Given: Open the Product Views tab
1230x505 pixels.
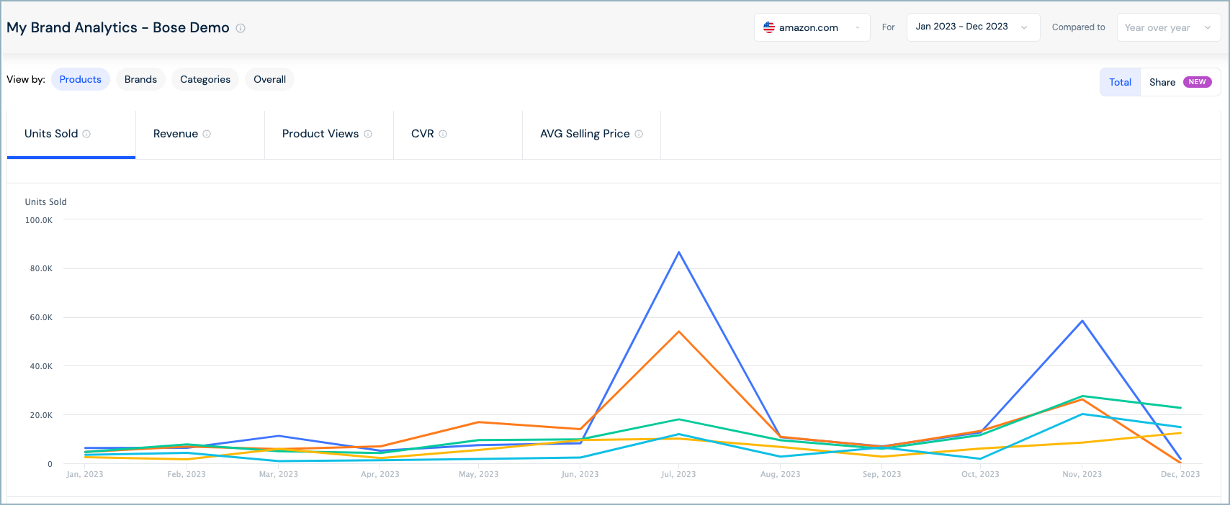Looking at the screenshot, I should coord(329,135).
